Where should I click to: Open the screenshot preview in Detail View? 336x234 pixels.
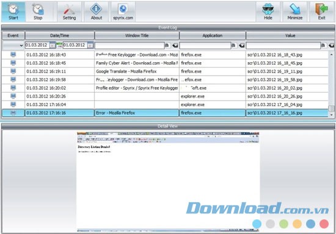point(168,182)
